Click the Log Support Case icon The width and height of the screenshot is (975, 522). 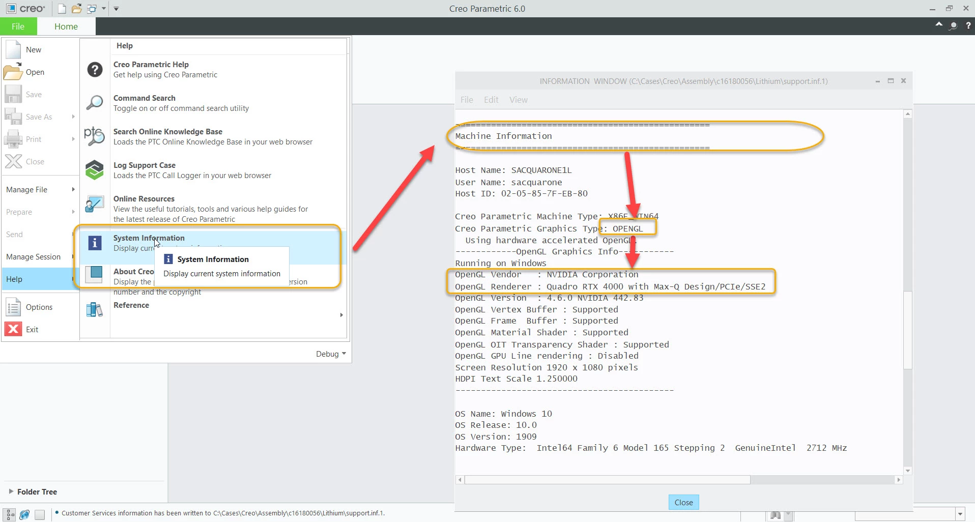[x=95, y=170]
